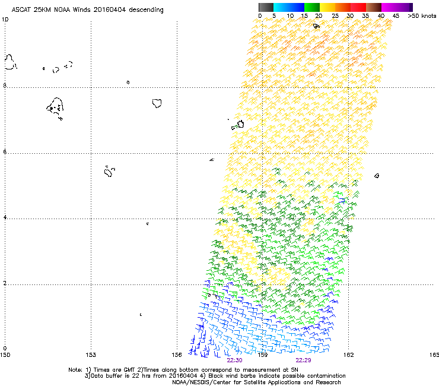439x386 pixels.
Task: Click the large island outline near 152E 7N
Action: 55,108
